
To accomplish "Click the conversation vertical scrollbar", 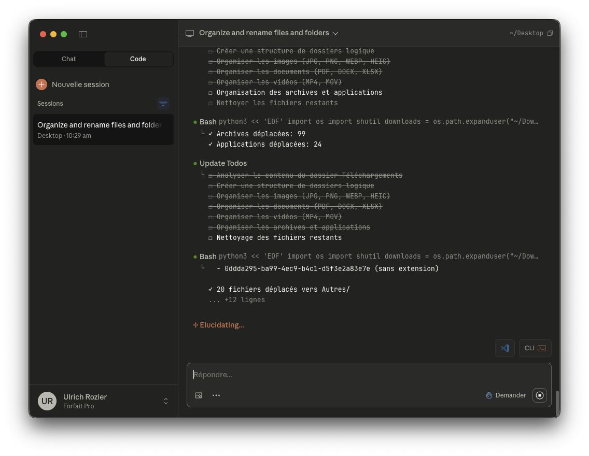I will 557,403.
